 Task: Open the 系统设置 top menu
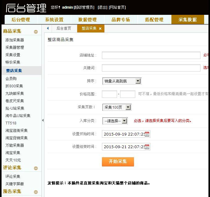tap(54, 20)
